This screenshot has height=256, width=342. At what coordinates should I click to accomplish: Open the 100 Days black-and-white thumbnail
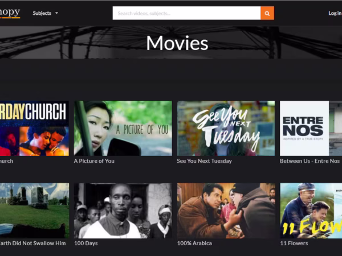point(123,210)
